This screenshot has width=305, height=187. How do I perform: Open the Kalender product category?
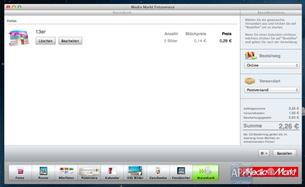(x=112, y=173)
